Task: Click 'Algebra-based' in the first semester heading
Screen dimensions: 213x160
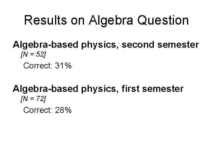Action: pos(45,89)
